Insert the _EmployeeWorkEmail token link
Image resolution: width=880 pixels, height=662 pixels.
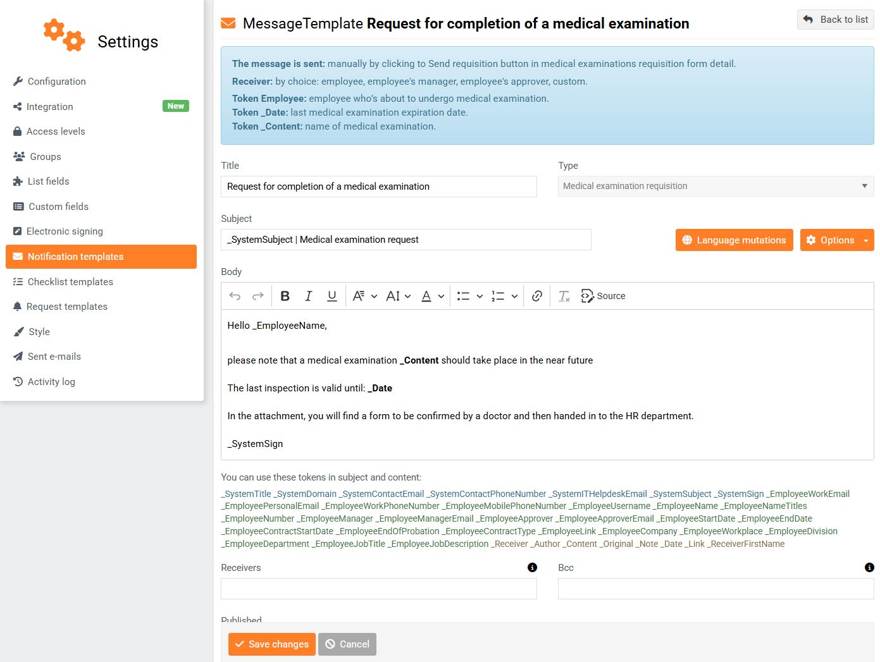pyautogui.click(x=809, y=494)
